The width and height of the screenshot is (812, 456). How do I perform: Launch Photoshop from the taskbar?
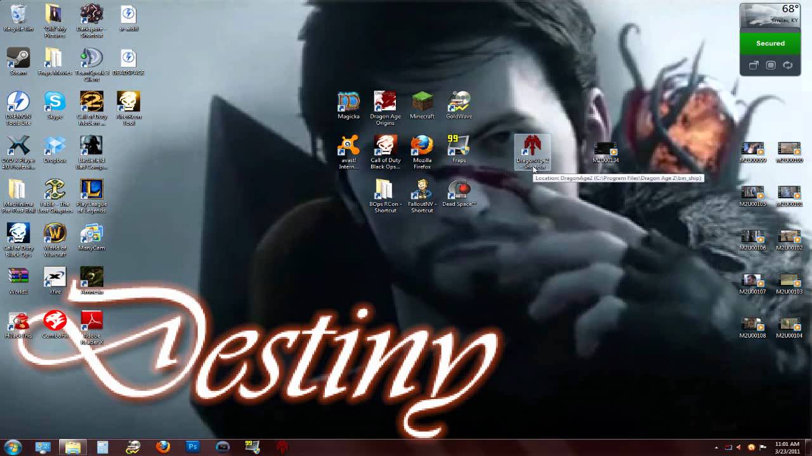(192, 446)
